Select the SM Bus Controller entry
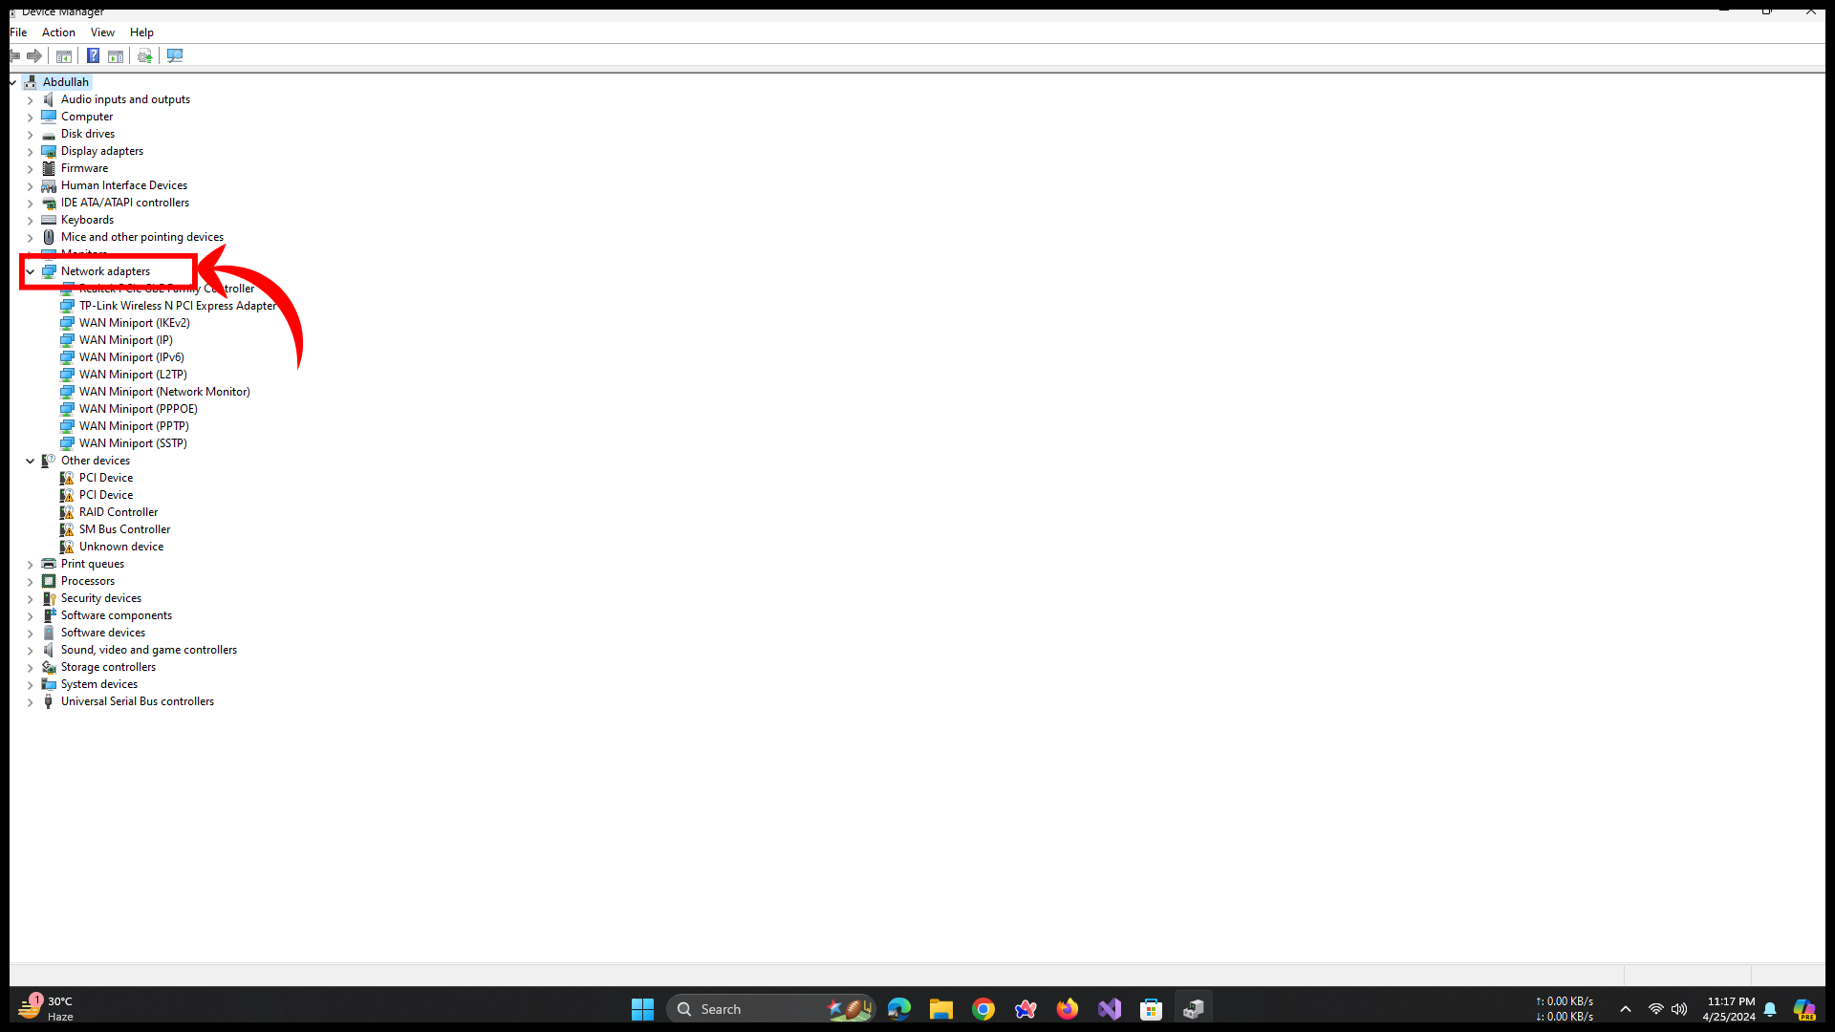 coord(124,529)
